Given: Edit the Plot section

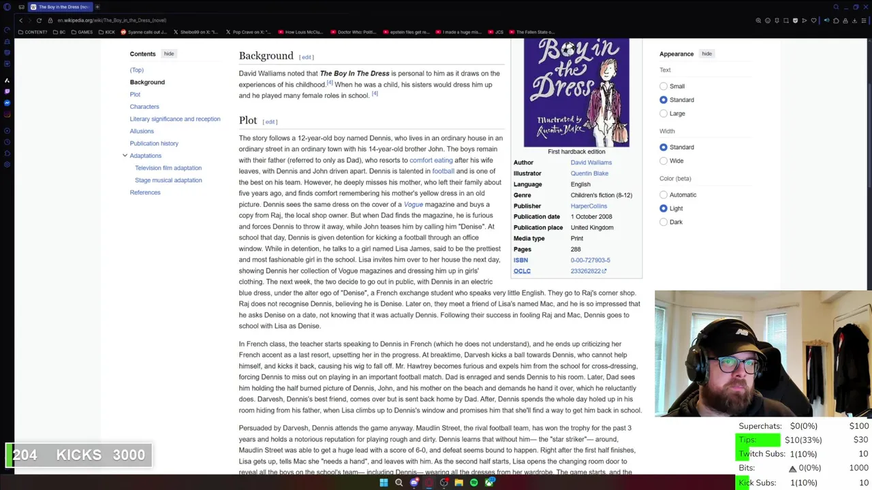Looking at the screenshot, I should [270, 122].
